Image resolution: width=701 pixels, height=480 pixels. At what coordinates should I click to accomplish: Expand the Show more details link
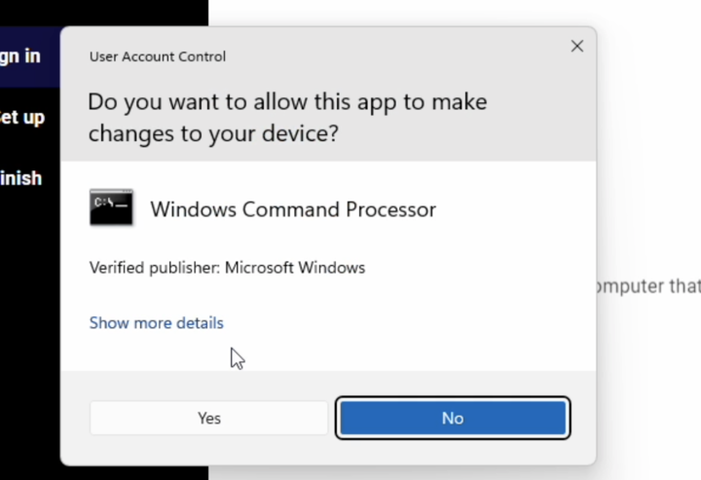coord(156,322)
